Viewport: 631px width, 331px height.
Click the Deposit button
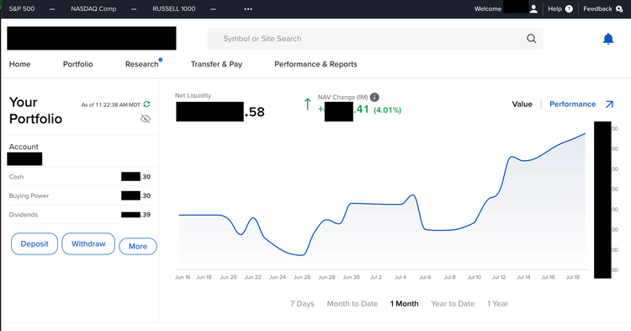(x=34, y=243)
